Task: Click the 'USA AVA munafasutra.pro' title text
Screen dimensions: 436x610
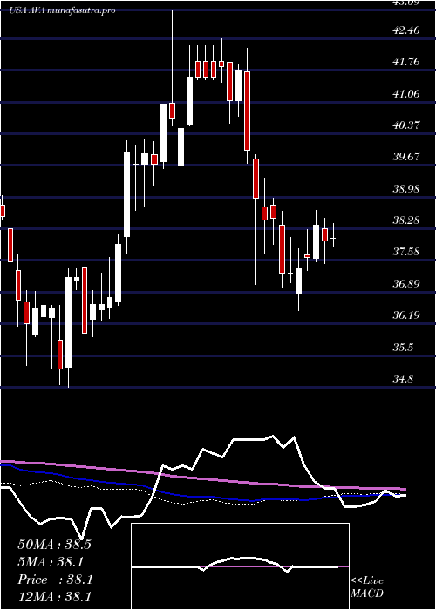Action: point(63,10)
